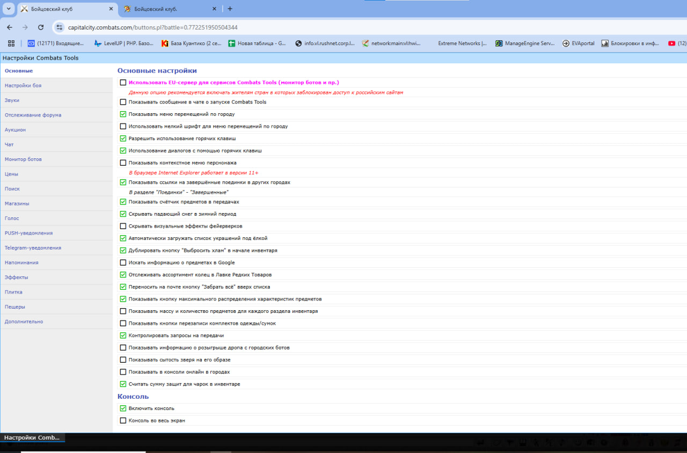Open the Chrome apps grid in bookmarks bar
This screenshot has height=453, width=687.
(x=11, y=43)
